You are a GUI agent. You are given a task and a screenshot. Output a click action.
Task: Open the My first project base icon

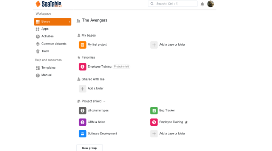click(83, 45)
